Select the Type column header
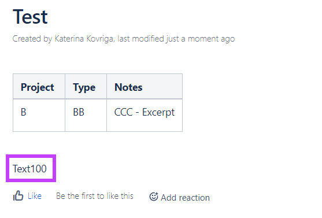Screen dimensions: 322x218 pyautogui.click(x=86, y=87)
